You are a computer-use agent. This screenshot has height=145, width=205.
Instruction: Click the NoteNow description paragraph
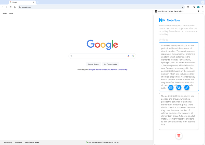pyautogui.click(x=179, y=30)
